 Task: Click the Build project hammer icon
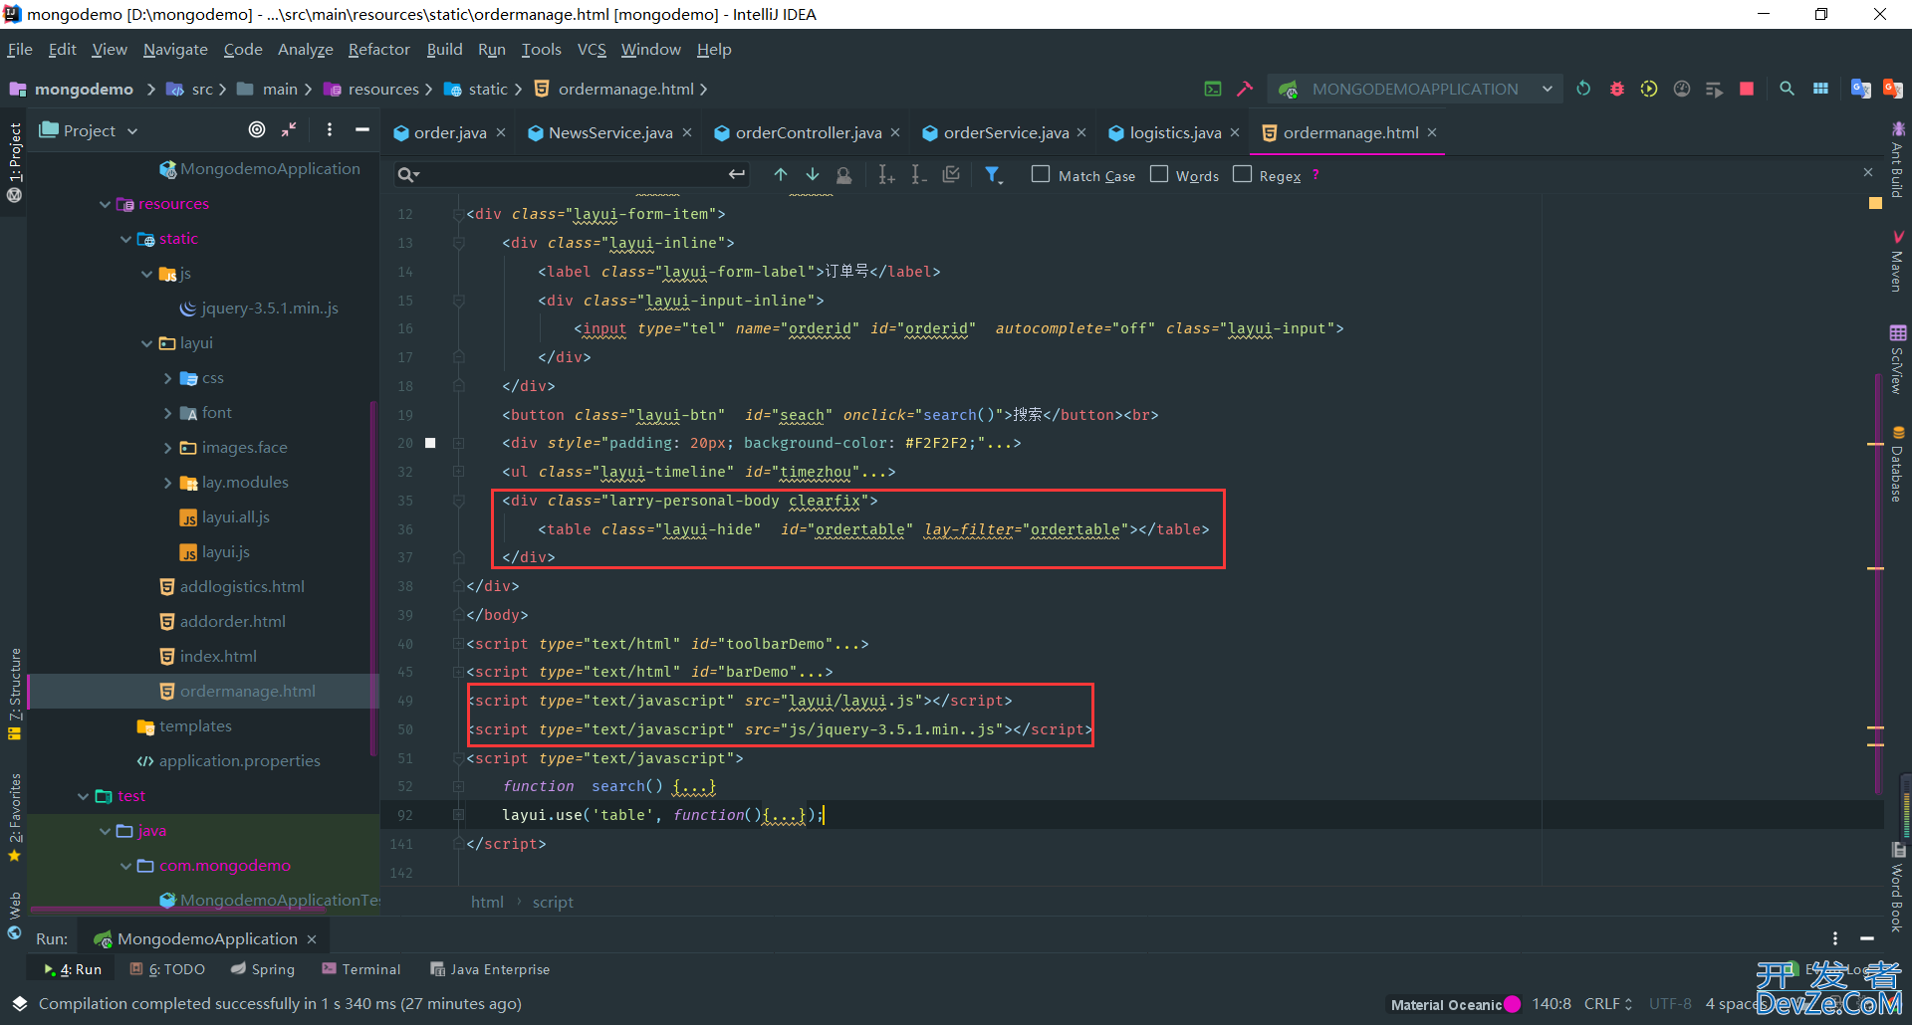coord(1245,89)
